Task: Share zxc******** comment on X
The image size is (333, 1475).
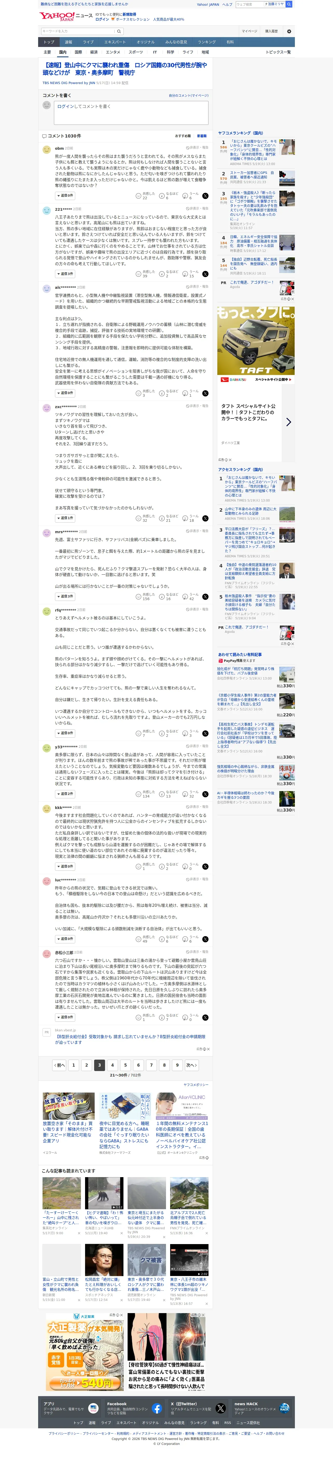Action: [x=205, y=518]
